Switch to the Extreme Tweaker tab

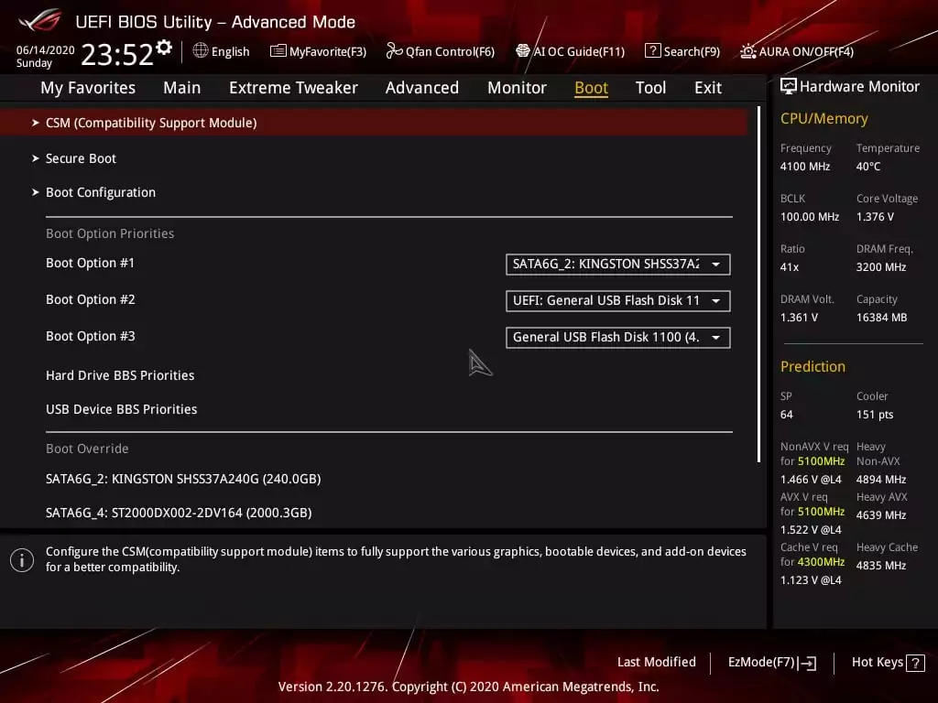click(x=293, y=88)
